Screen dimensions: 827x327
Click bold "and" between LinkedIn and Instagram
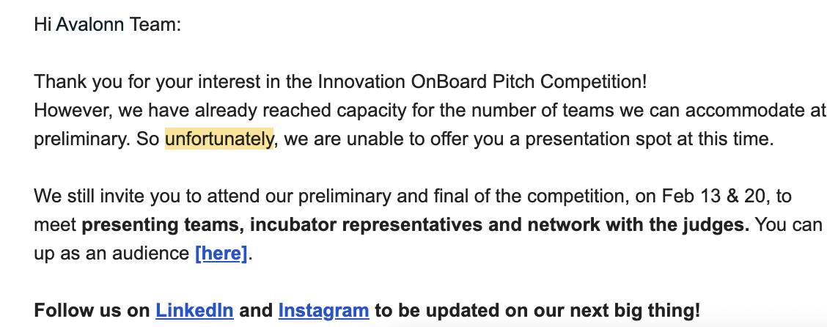tap(256, 311)
